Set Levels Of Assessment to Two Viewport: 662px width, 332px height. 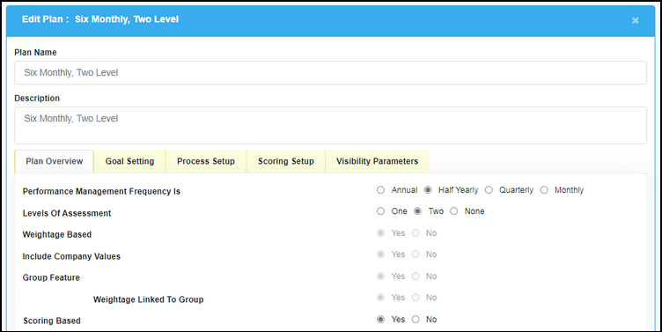[x=417, y=211]
